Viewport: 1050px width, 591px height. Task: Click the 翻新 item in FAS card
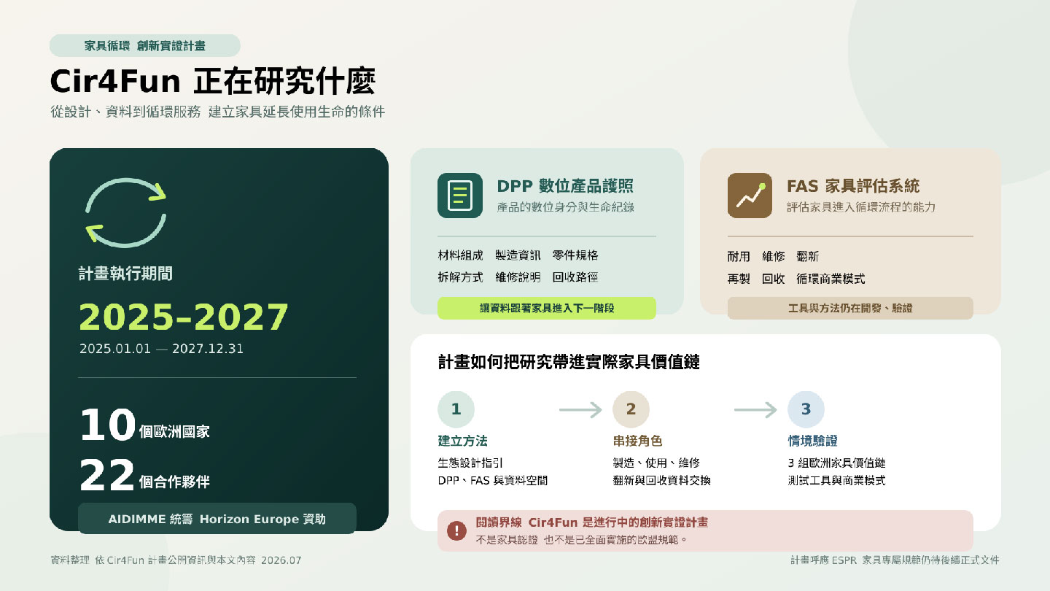pos(808,257)
